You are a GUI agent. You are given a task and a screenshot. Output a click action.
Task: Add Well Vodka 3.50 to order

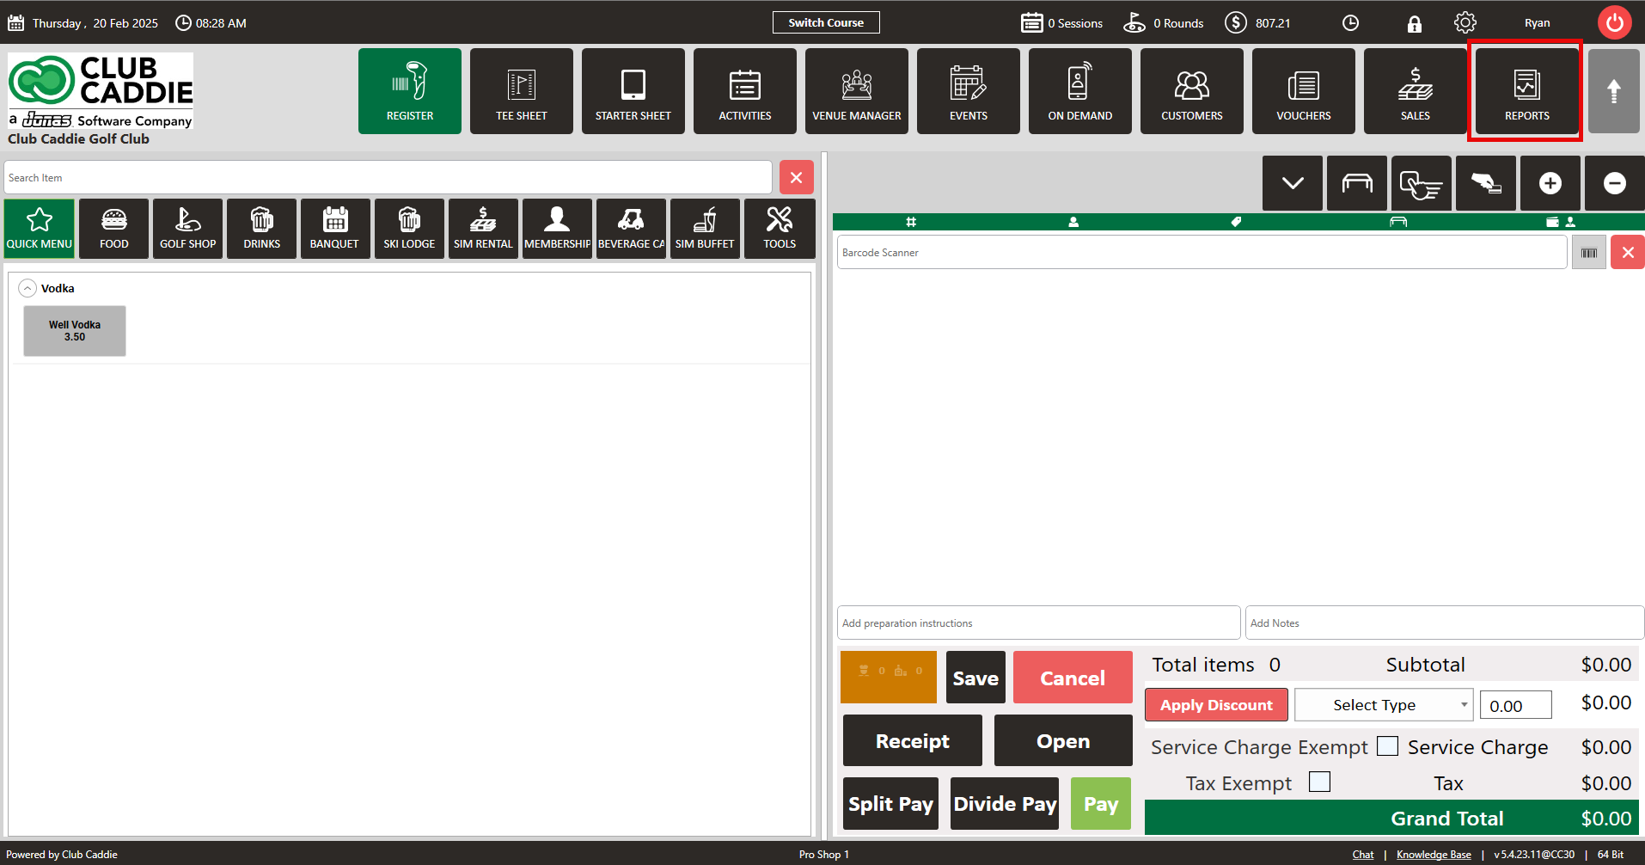(75, 331)
